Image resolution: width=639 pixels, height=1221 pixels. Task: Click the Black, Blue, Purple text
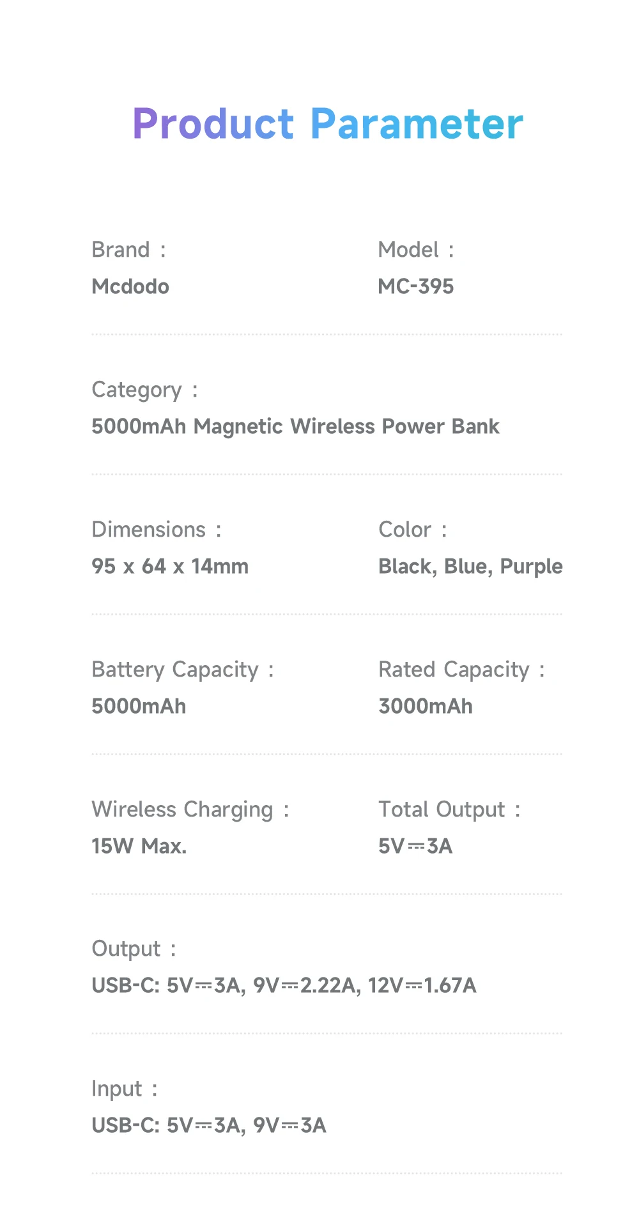click(471, 567)
